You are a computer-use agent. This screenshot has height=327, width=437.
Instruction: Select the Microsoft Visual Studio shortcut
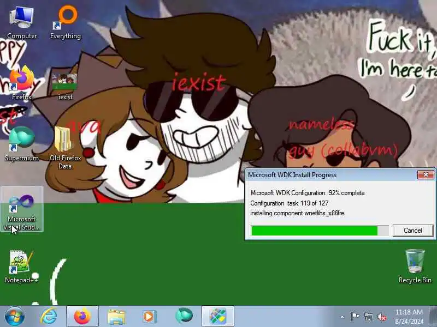pos(22,209)
